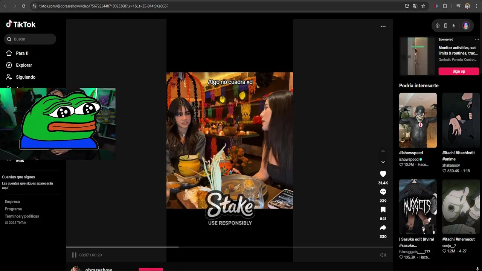Open the #itachi #itachiedit video thumbnail

point(461,120)
